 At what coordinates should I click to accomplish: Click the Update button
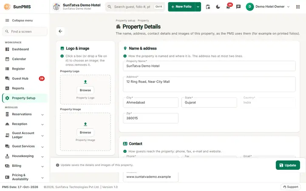point(288,165)
